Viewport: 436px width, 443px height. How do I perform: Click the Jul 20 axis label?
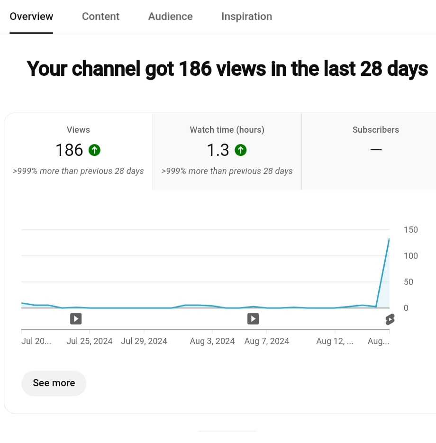36,341
